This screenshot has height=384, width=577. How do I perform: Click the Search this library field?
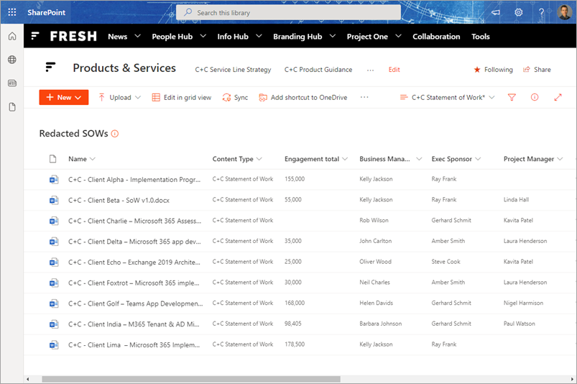point(289,12)
